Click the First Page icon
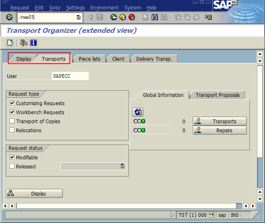Screen dimensions: 265x223 [177, 17]
